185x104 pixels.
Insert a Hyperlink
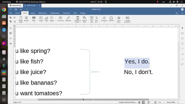point(68,19)
